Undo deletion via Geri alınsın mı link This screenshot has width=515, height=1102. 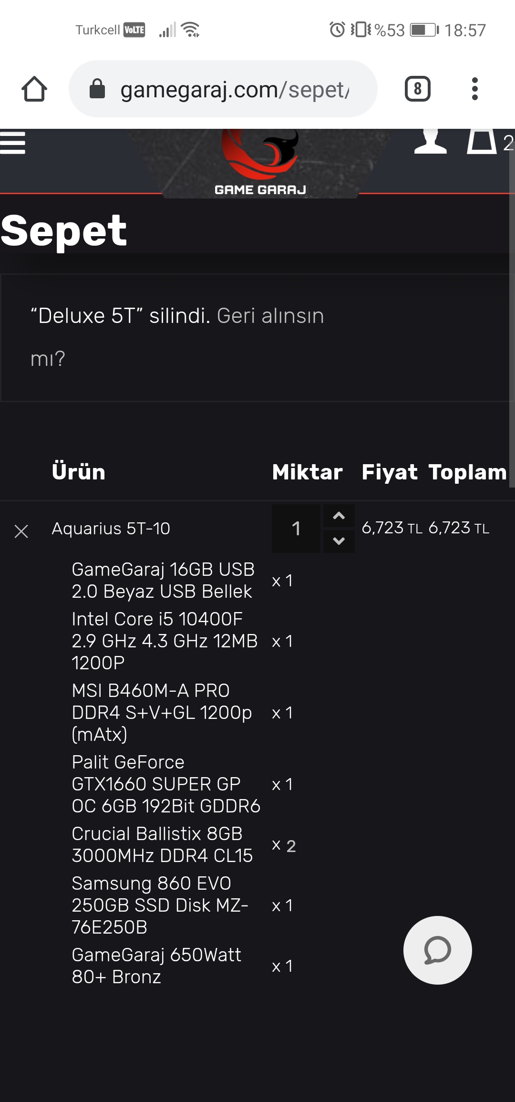click(x=270, y=316)
